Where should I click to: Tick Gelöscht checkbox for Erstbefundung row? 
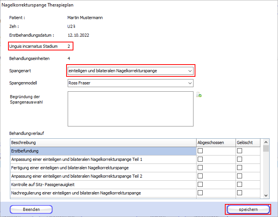[240, 151]
